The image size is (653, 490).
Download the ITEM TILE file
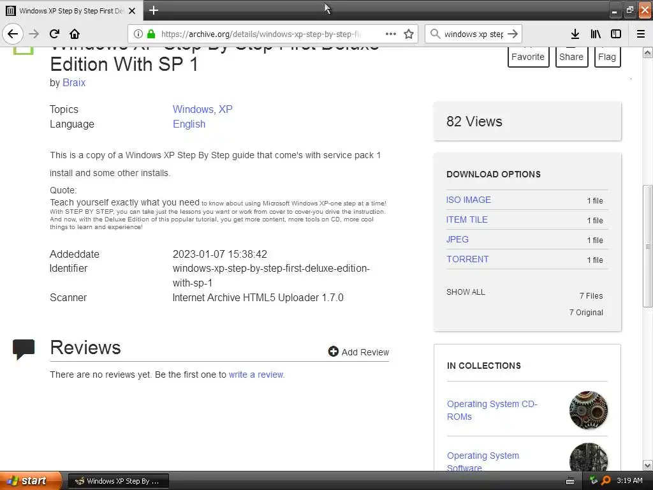[x=467, y=219]
